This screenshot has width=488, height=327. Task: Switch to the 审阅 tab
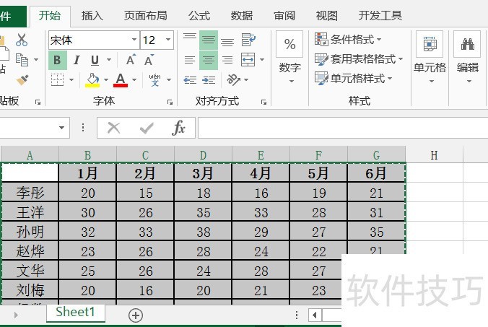point(284,16)
